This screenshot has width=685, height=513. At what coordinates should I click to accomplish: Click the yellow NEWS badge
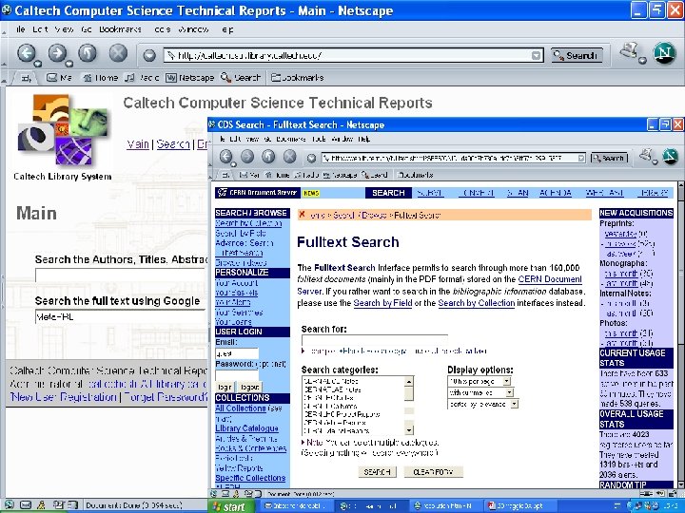coord(311,193)
